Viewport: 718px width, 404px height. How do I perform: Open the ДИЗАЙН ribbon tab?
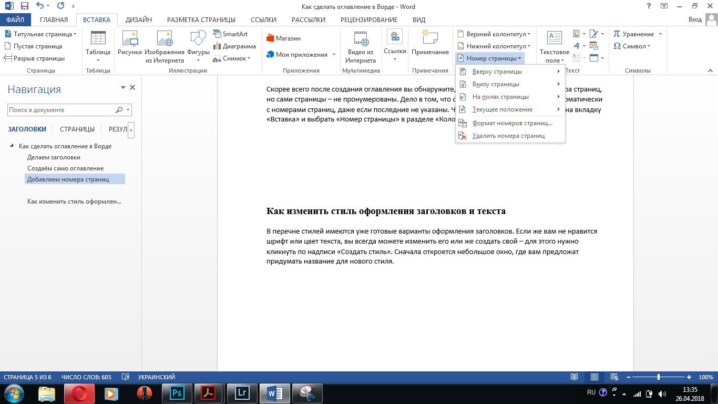click(x=138, y=20)
